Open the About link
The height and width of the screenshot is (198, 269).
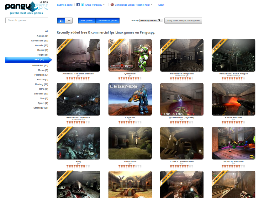161,5
